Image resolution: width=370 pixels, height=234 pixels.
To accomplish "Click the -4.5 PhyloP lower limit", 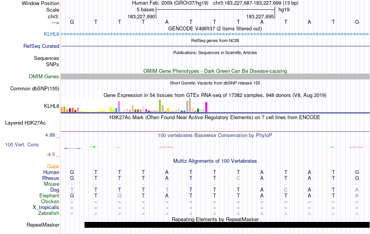I will click(51, 155).
